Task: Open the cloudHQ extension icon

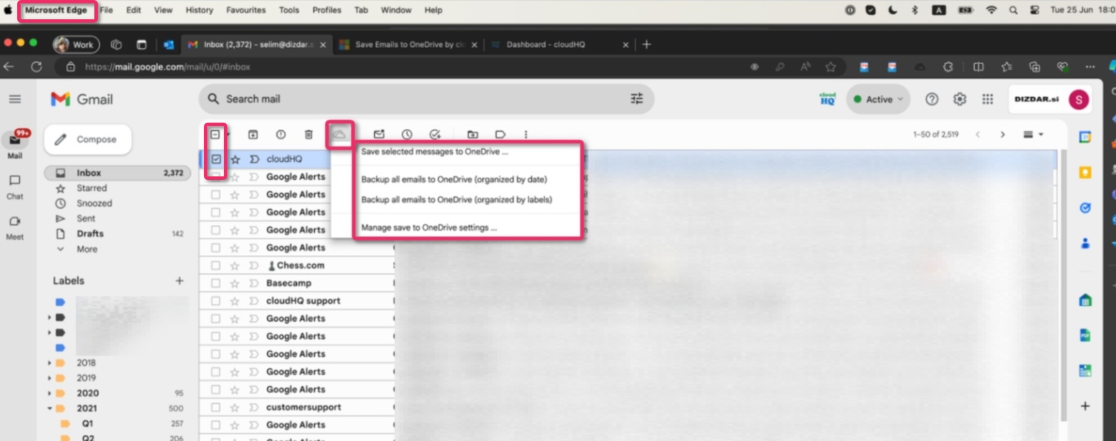Action: click(827, 99)
